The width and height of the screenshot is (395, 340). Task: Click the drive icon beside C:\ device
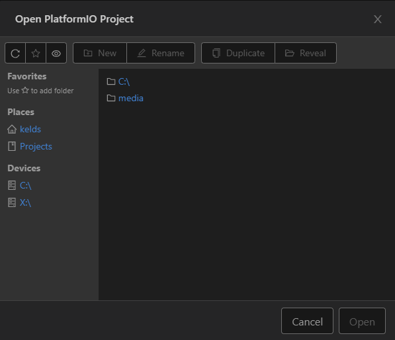pos(12,185)
